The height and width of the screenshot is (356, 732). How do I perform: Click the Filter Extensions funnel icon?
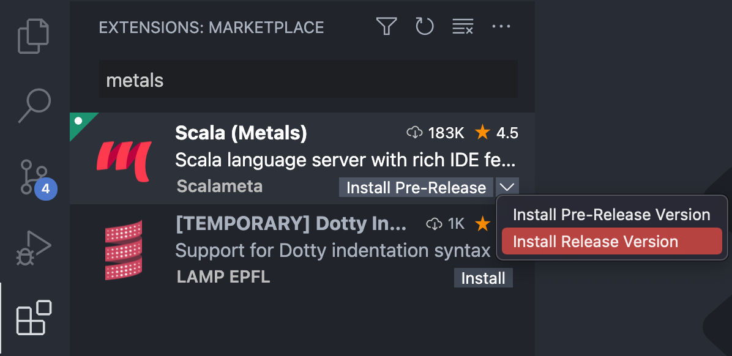(386, 26)
